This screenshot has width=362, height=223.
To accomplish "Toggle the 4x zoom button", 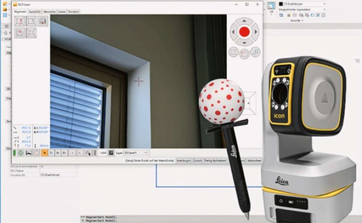I will pos(58,152).
